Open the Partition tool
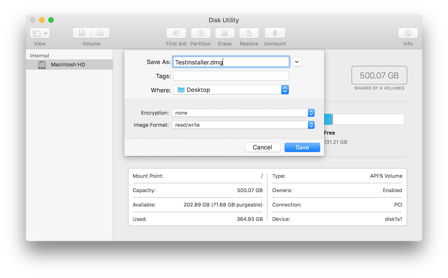448x278 pixels. tap(200, 33)
